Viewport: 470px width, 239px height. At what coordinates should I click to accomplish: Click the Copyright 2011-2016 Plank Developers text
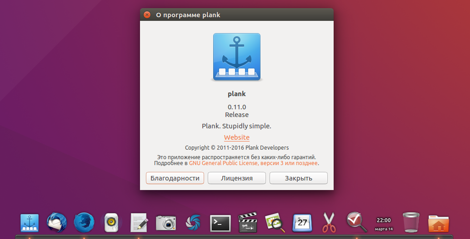tap(237, 147)
